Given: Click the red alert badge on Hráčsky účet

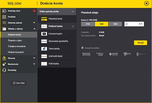Looking at the screenshot, I should pyautogui.click(x=34, y=11).
